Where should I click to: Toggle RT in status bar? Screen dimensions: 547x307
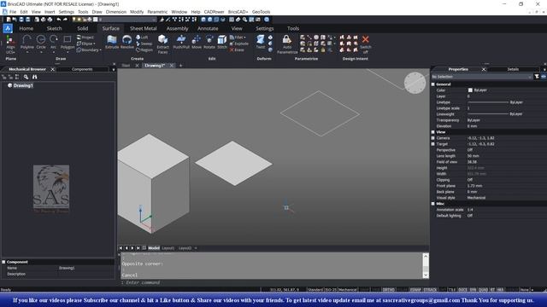point(492,290)
